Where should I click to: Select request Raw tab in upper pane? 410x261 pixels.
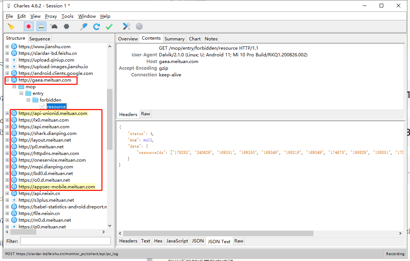coord(146,114)
